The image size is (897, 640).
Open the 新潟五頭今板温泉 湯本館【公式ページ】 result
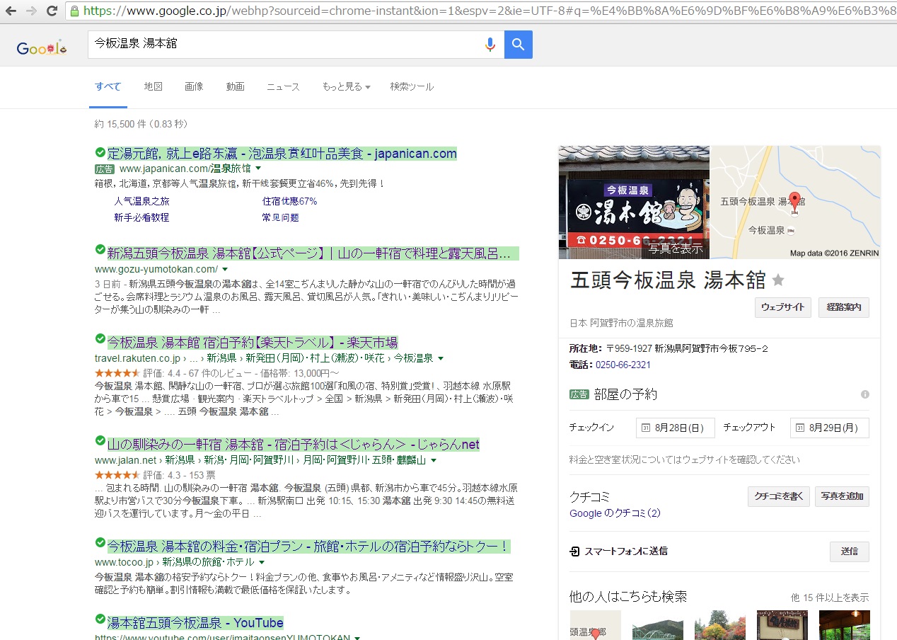(313, 253)
